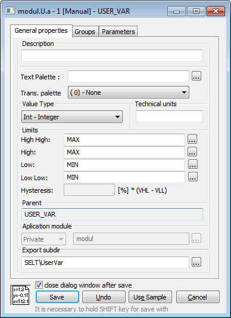
Task: Click the Low Low limit field
Action: point(124,177)
